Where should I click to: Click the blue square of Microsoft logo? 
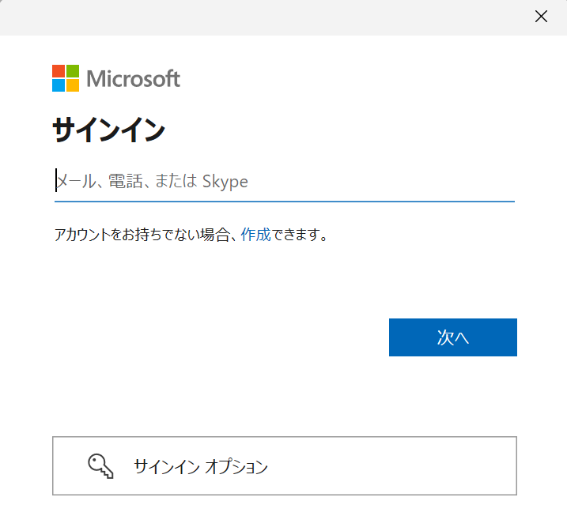[x=59, y=85]
